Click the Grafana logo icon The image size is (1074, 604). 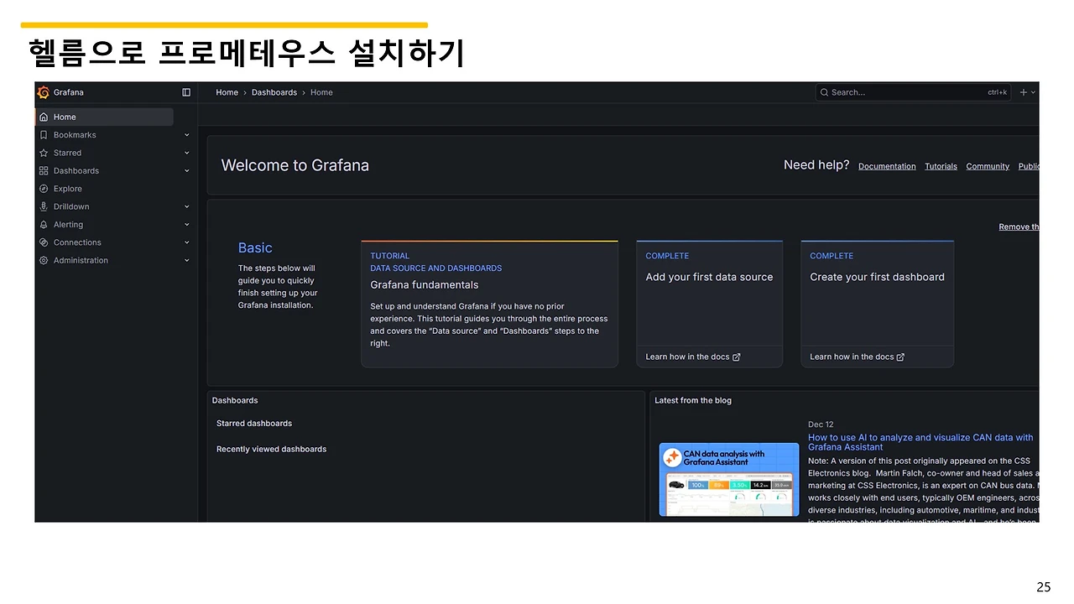(x=44, y=92)
